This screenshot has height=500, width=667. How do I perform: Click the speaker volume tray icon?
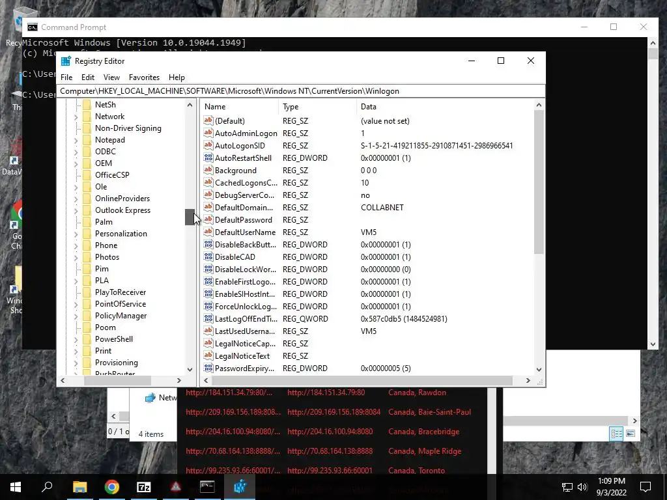click(x=582, y=487)
